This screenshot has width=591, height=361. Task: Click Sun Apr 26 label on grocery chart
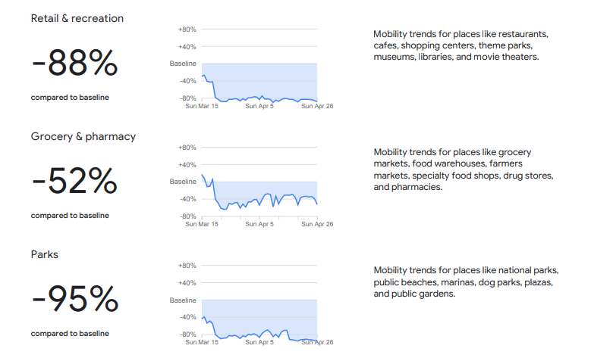(317, 224)
